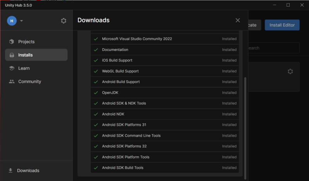Image resolution: width=309 pixels, height=181 pixels.
Task: Minimize the Unity Hub window
Action: (x=275, y=5)
